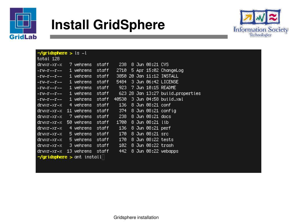Select the config directory name
This screenshot has height=222, width=297.
pos(169,111)
